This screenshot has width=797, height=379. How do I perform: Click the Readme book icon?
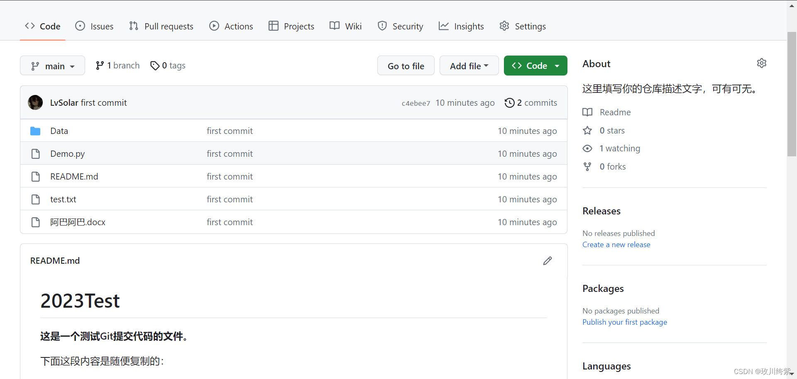click(587, 112)
